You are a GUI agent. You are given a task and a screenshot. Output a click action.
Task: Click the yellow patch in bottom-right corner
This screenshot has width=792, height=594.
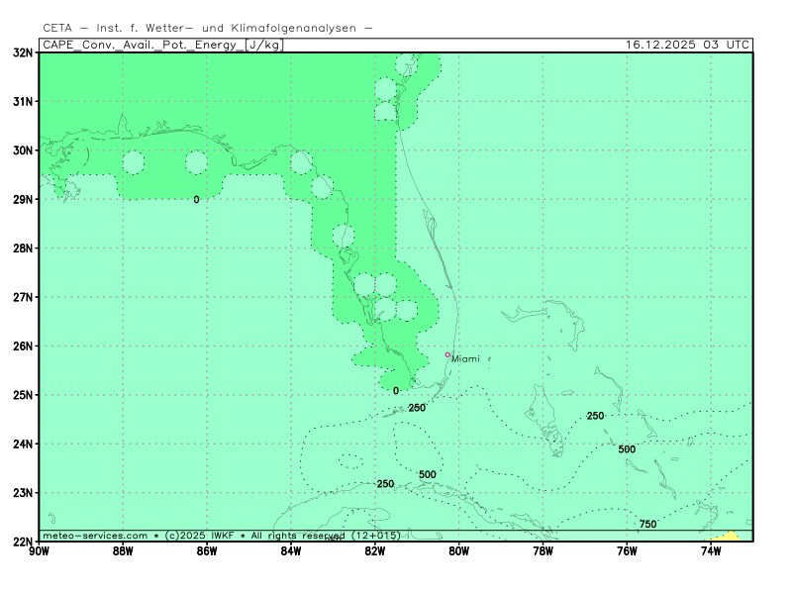tap(730, 536)
